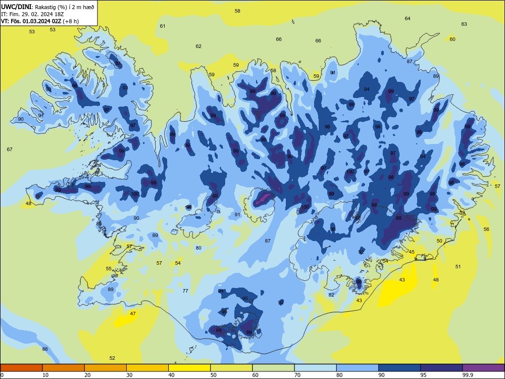
Task: Click the '61' humidity value on the map
Action: coord(162,26)
